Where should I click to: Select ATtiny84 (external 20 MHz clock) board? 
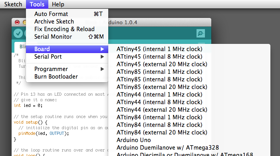click(189, 132)
